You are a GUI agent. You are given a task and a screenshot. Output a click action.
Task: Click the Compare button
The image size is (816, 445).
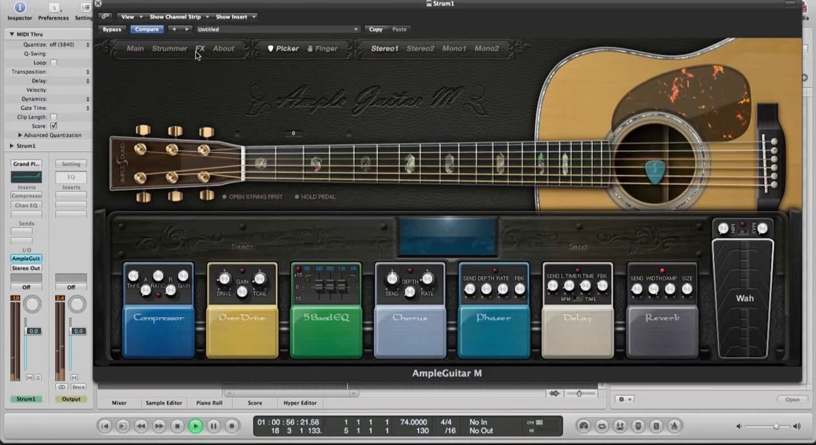coord(147,29)
